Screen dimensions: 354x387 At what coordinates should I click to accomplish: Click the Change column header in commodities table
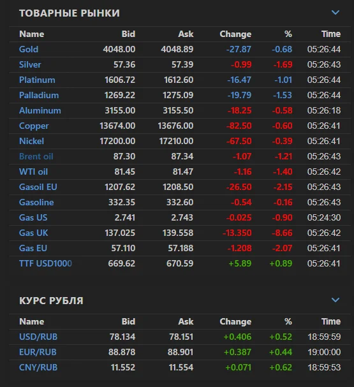(x=235, y=34)
